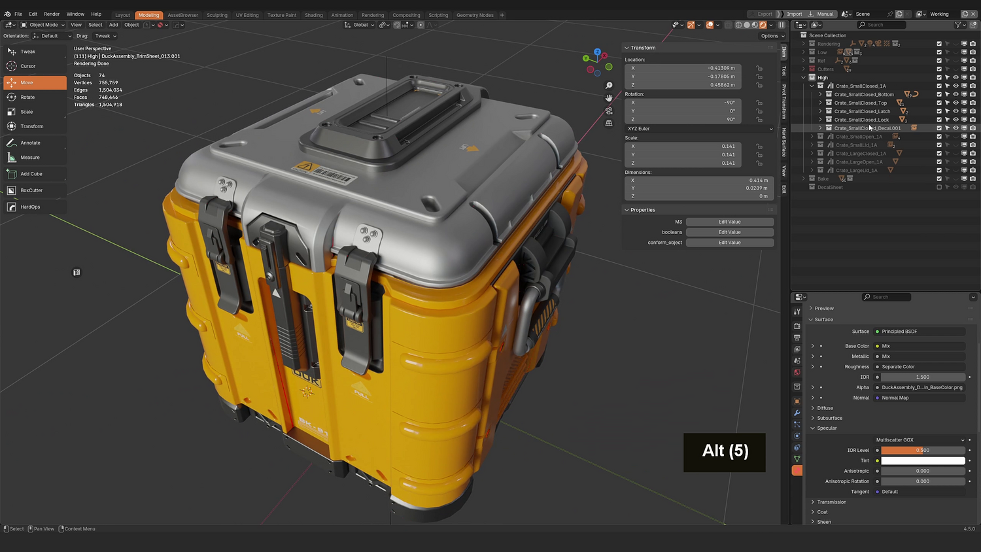
Task: Hide Crate_SmallClosed_Latch in viewport
Action: click(955, 111)
